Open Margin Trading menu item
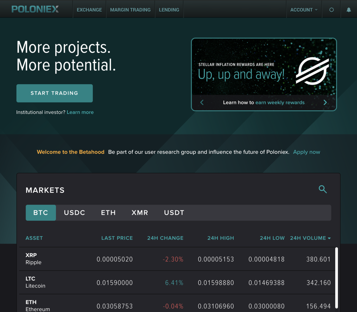Image resolution: width=357 pixels, height=312 pixels. pos(130,10)
